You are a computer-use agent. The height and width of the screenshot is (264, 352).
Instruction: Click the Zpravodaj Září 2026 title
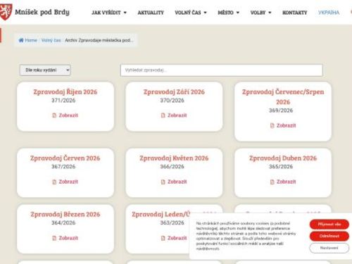coord(174,92)
